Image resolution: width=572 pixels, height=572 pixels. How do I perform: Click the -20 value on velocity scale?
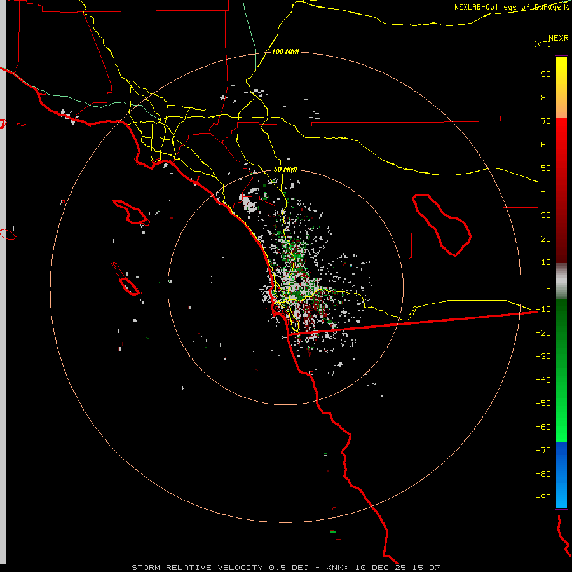pyautogui.click(x=543, y=332)
